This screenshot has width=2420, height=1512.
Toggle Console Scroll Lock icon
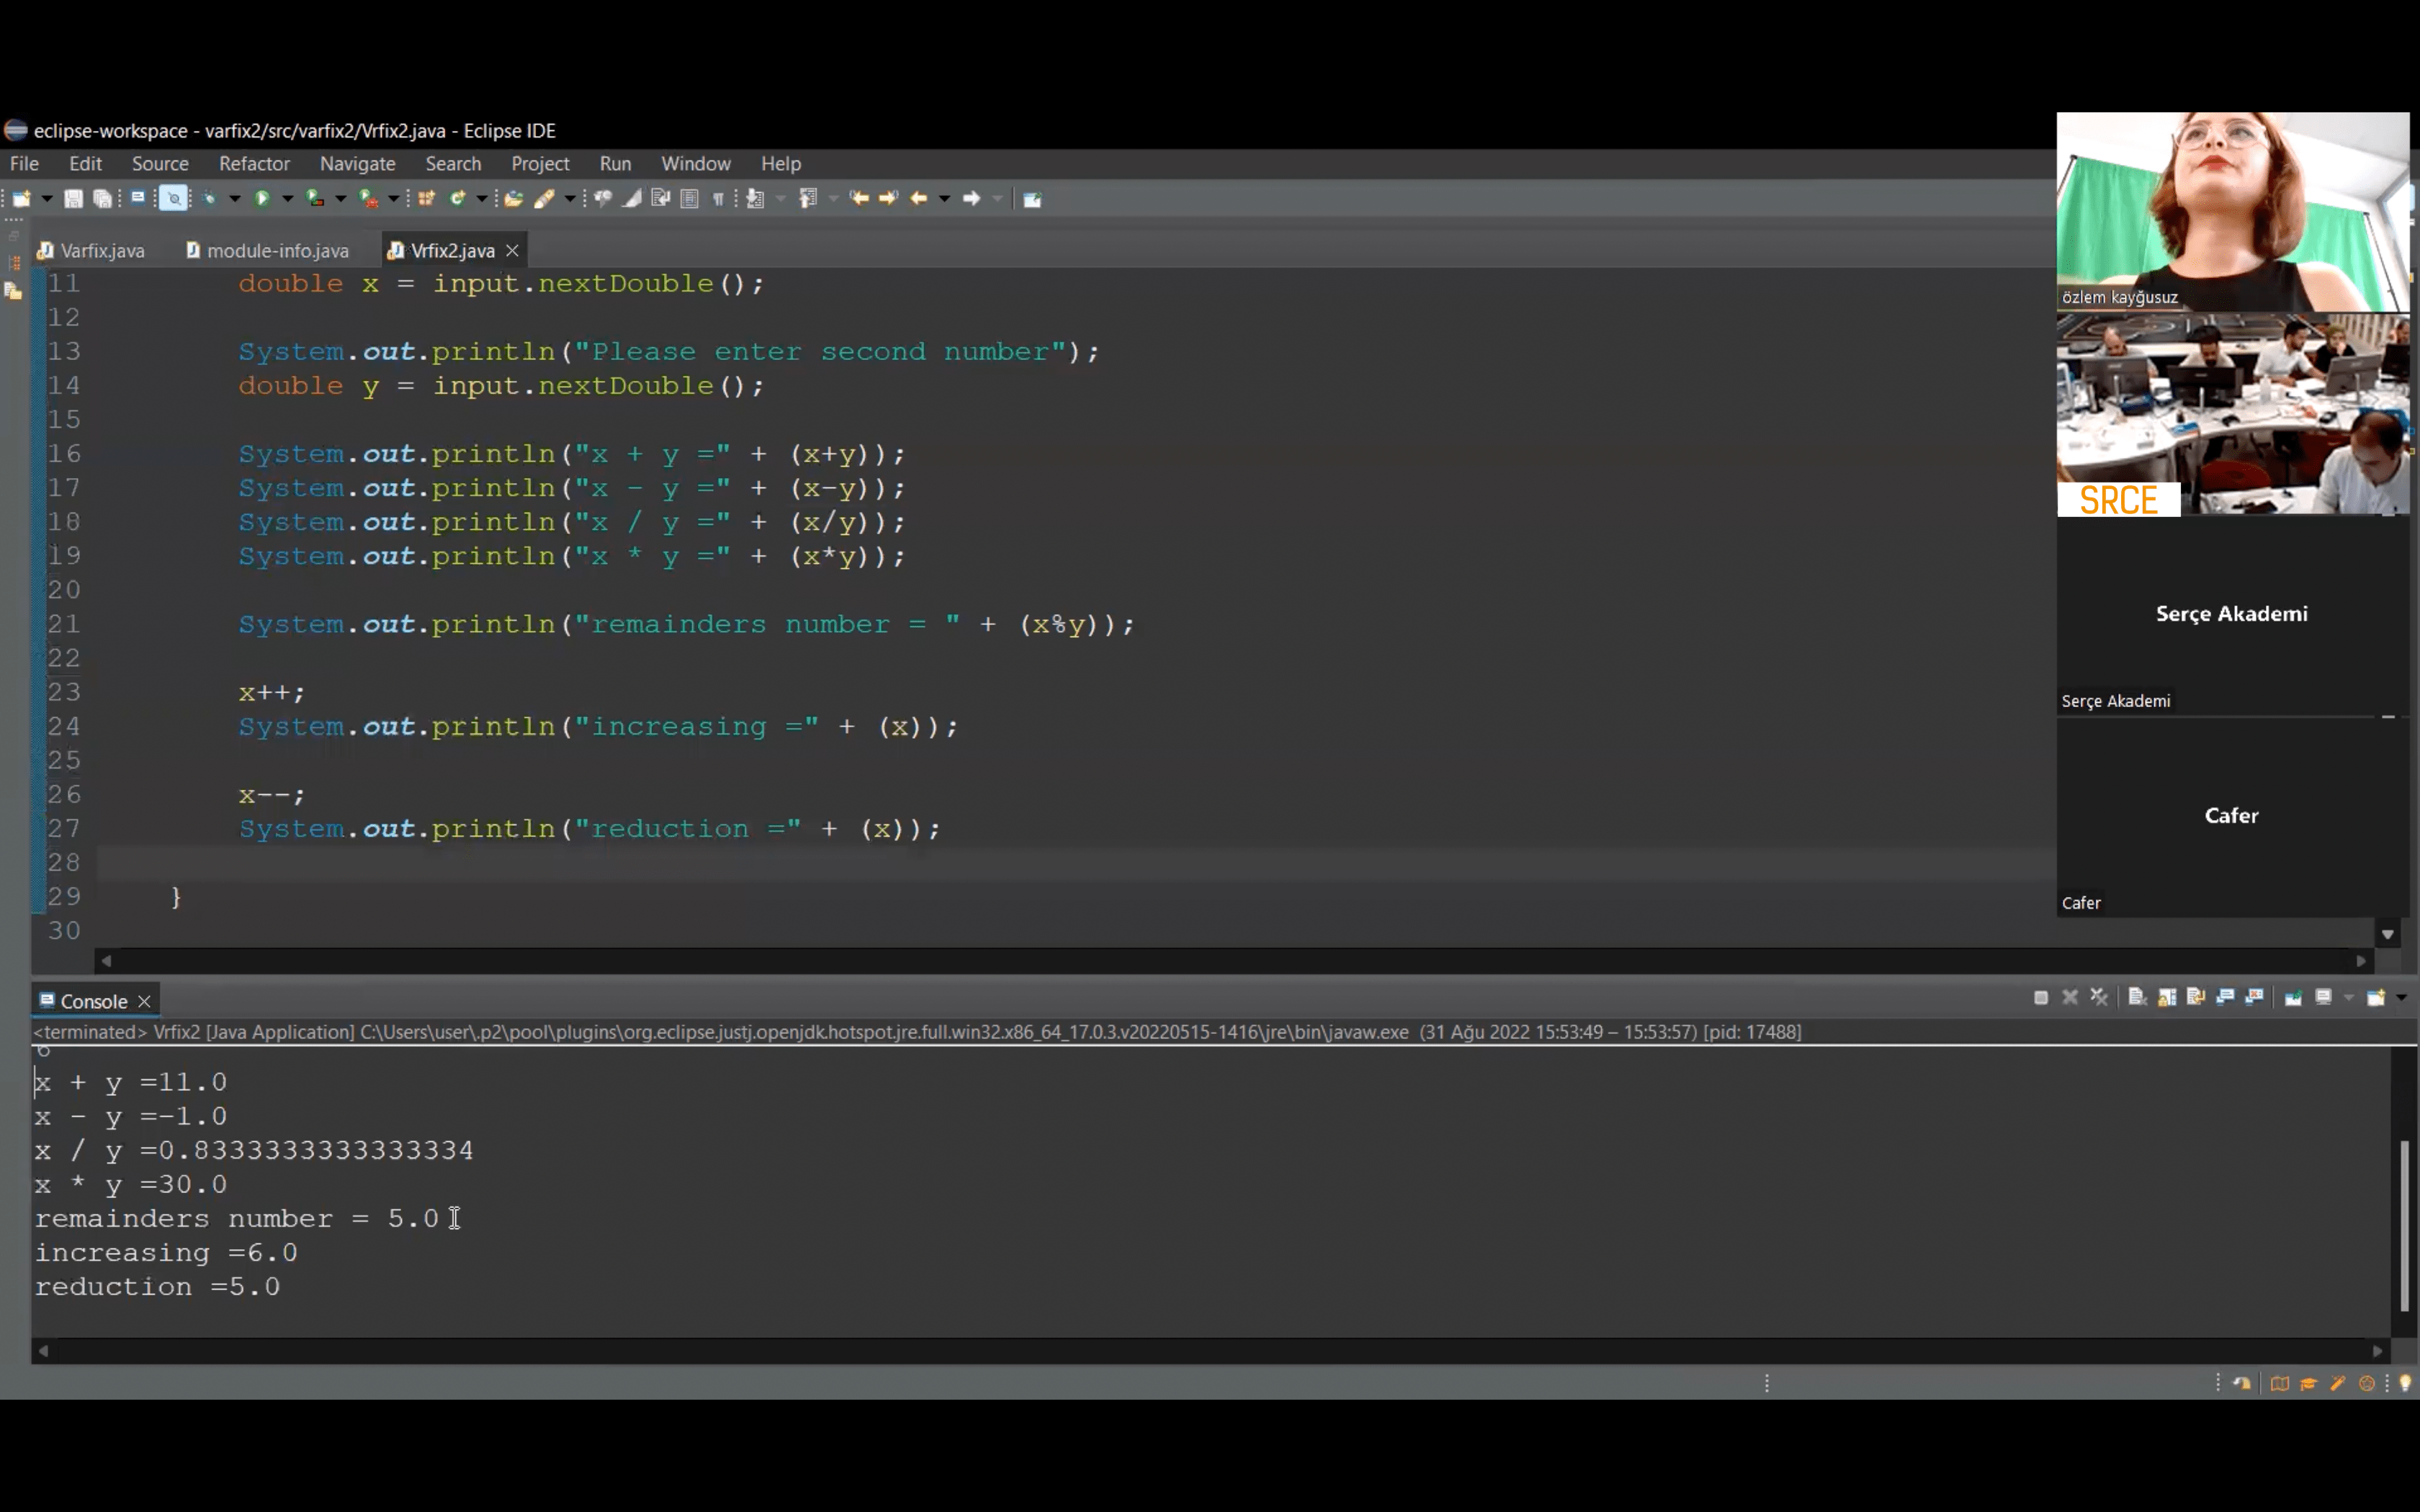[x=2167, y=997]
